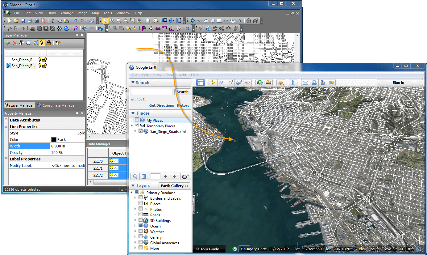The image size is (427, 255).
Task: Enable Borders and Labels layer checkbox
Action: (x=140, y=198)
